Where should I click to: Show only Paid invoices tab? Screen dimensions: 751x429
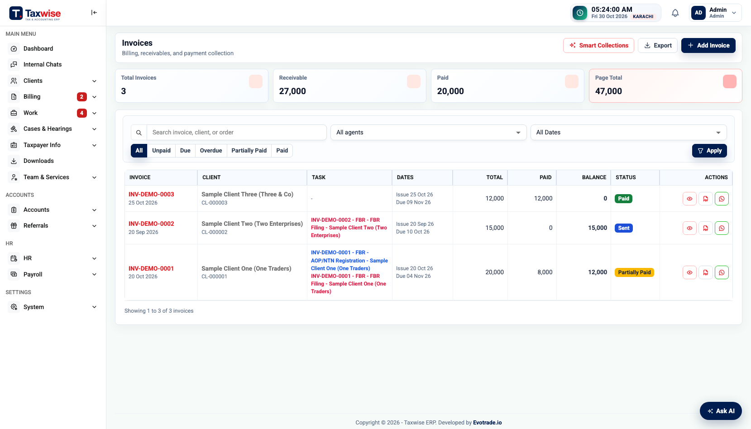click(282, 151)
